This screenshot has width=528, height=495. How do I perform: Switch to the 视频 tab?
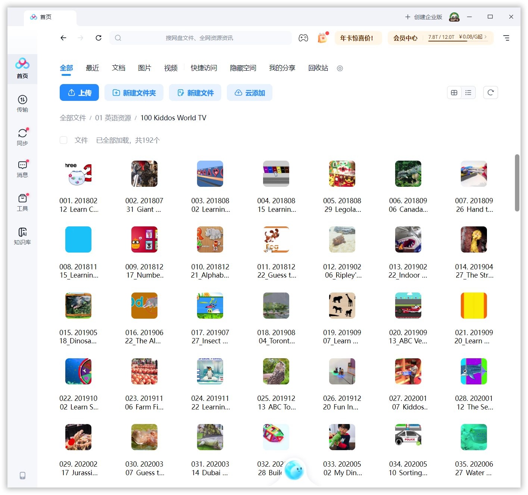tap(171, 68)
